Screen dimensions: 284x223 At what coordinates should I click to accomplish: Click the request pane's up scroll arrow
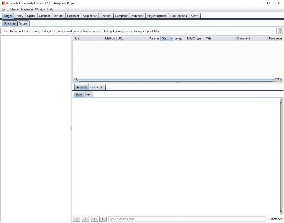pos(282,100)
